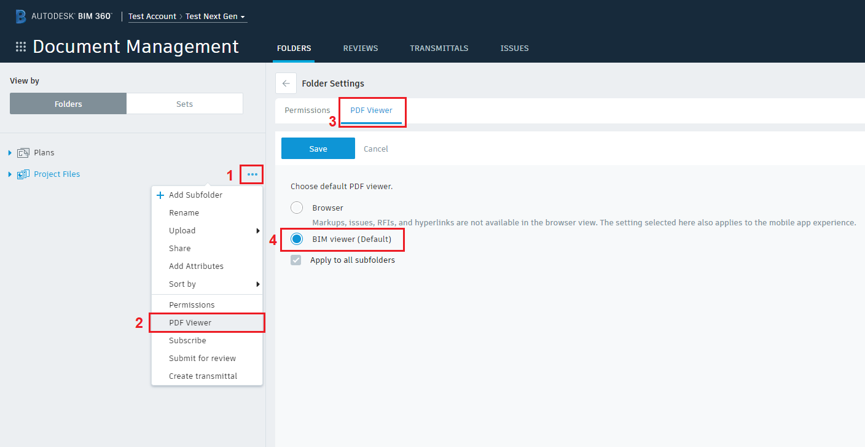
Task: Expand the Project Files tree arrow
Action: pyautogui.click(x=10, y=174)
